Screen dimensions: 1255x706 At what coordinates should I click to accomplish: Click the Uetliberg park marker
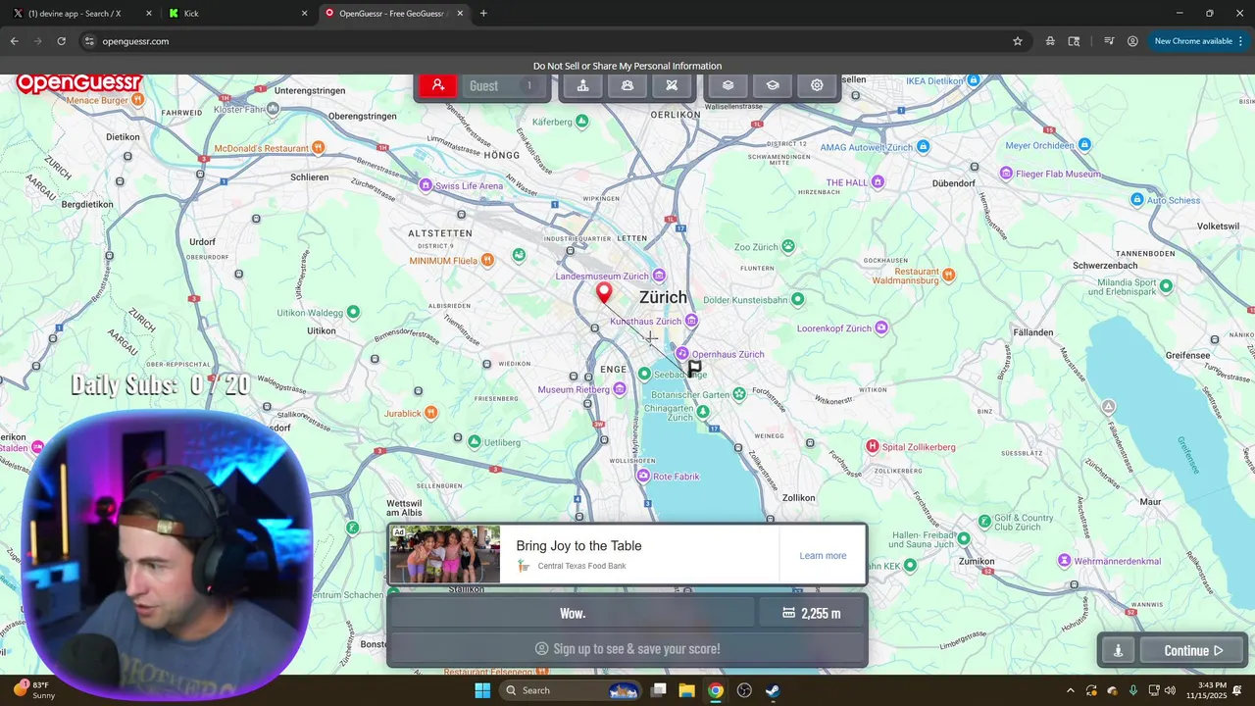coord(475,442)
